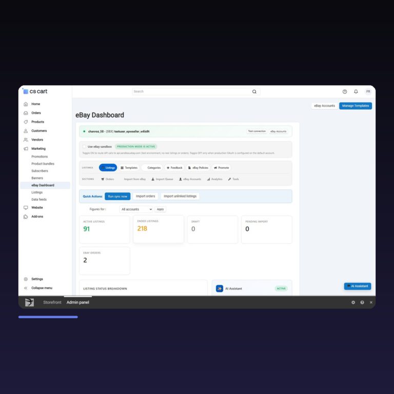Click the Products tag icon
The width and height of the screenshot is (394, 394).
click(26, 122)
